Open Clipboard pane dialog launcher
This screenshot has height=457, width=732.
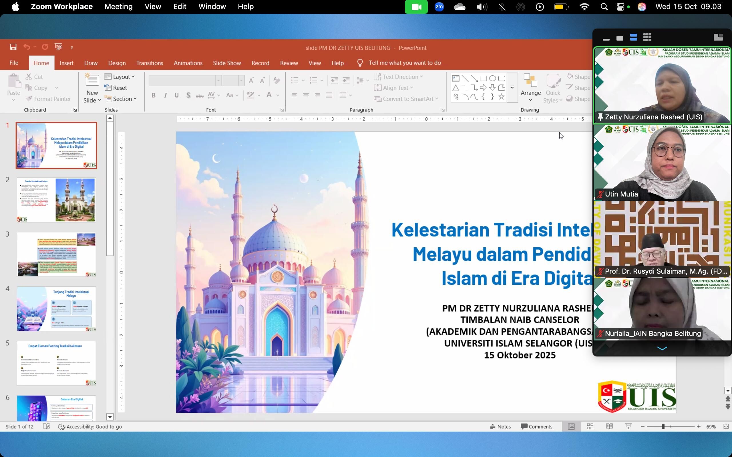[x=75, y=110]
